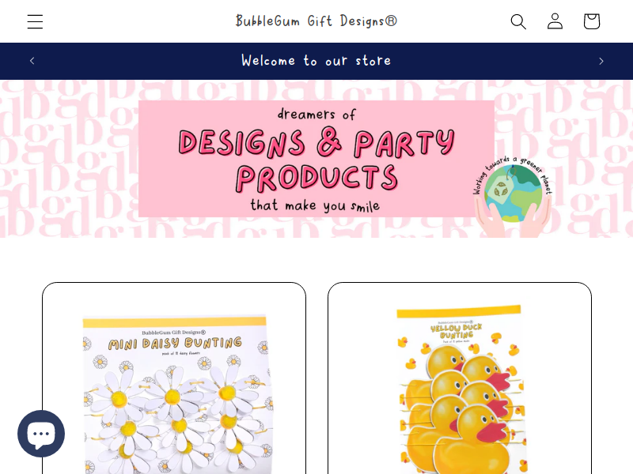Open the account login icon

555,21
